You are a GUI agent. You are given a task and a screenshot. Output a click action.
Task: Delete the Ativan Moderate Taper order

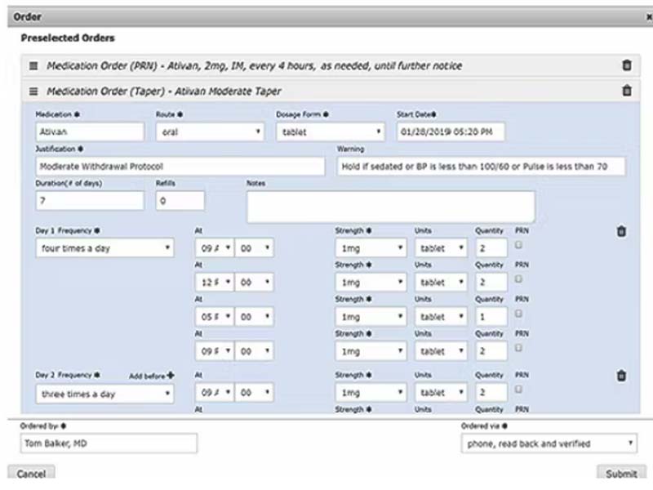pyautogui.click(x=626, y=91)
